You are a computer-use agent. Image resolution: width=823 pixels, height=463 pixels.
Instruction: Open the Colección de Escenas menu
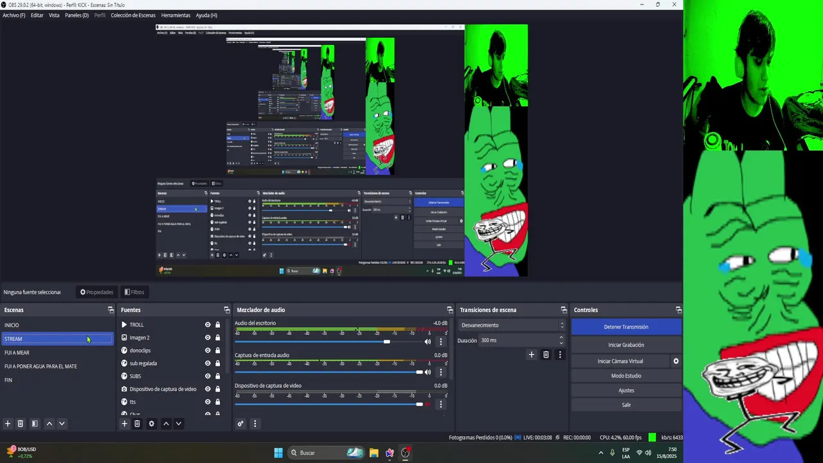coord(133,15)
